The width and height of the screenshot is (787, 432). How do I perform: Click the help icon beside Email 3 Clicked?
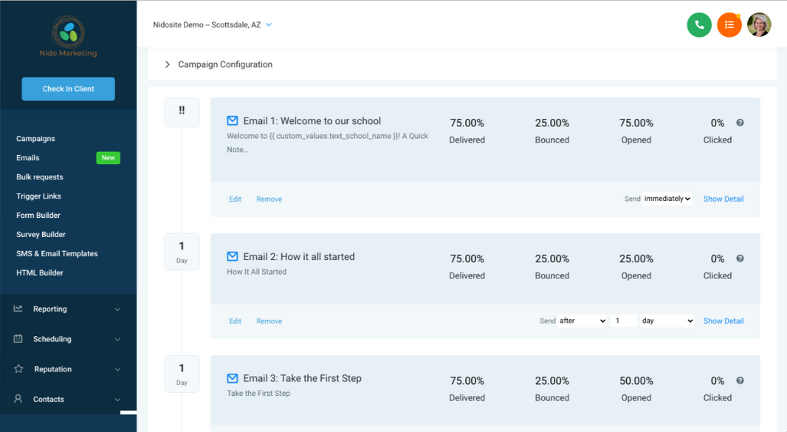740,380
